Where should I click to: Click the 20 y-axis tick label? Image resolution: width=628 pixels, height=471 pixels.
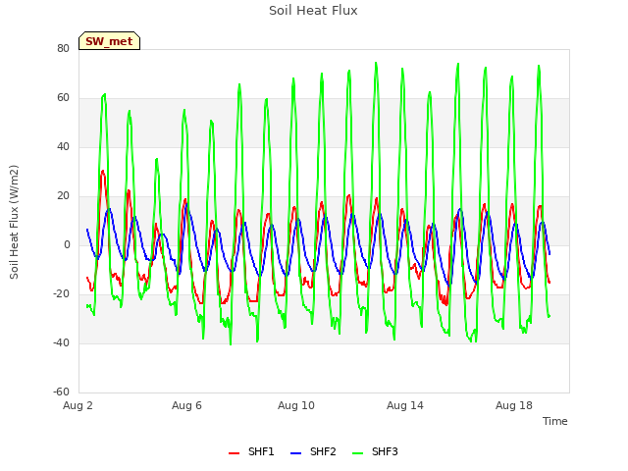(63, 196)
